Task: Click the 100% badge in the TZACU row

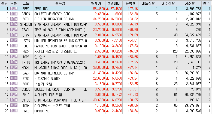Action: point(14,30)
